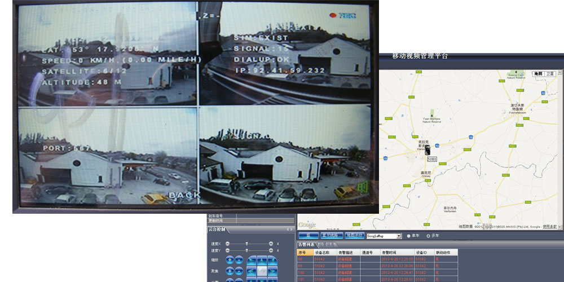Select the 多车 radio button
This screenshot has height=282, width=564.
[429, 236]
